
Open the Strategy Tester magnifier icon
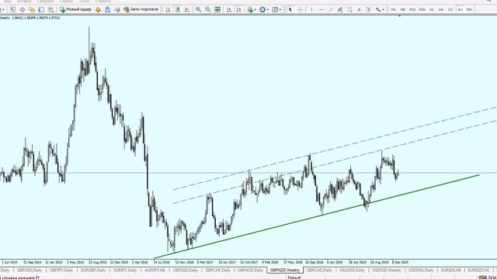click(x=50, y=10)
